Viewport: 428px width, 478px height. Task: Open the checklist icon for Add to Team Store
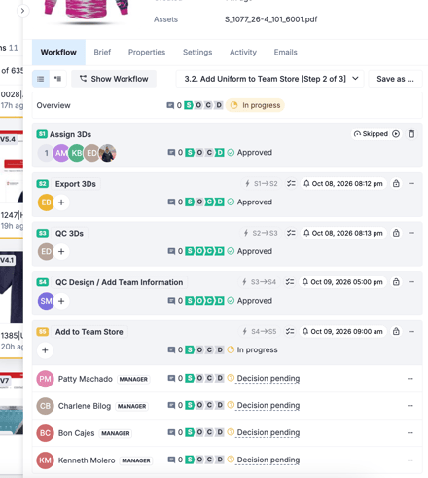[290, 332]
